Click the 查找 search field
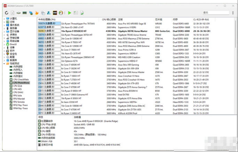The image size is (238, 152). coord(216,13)
